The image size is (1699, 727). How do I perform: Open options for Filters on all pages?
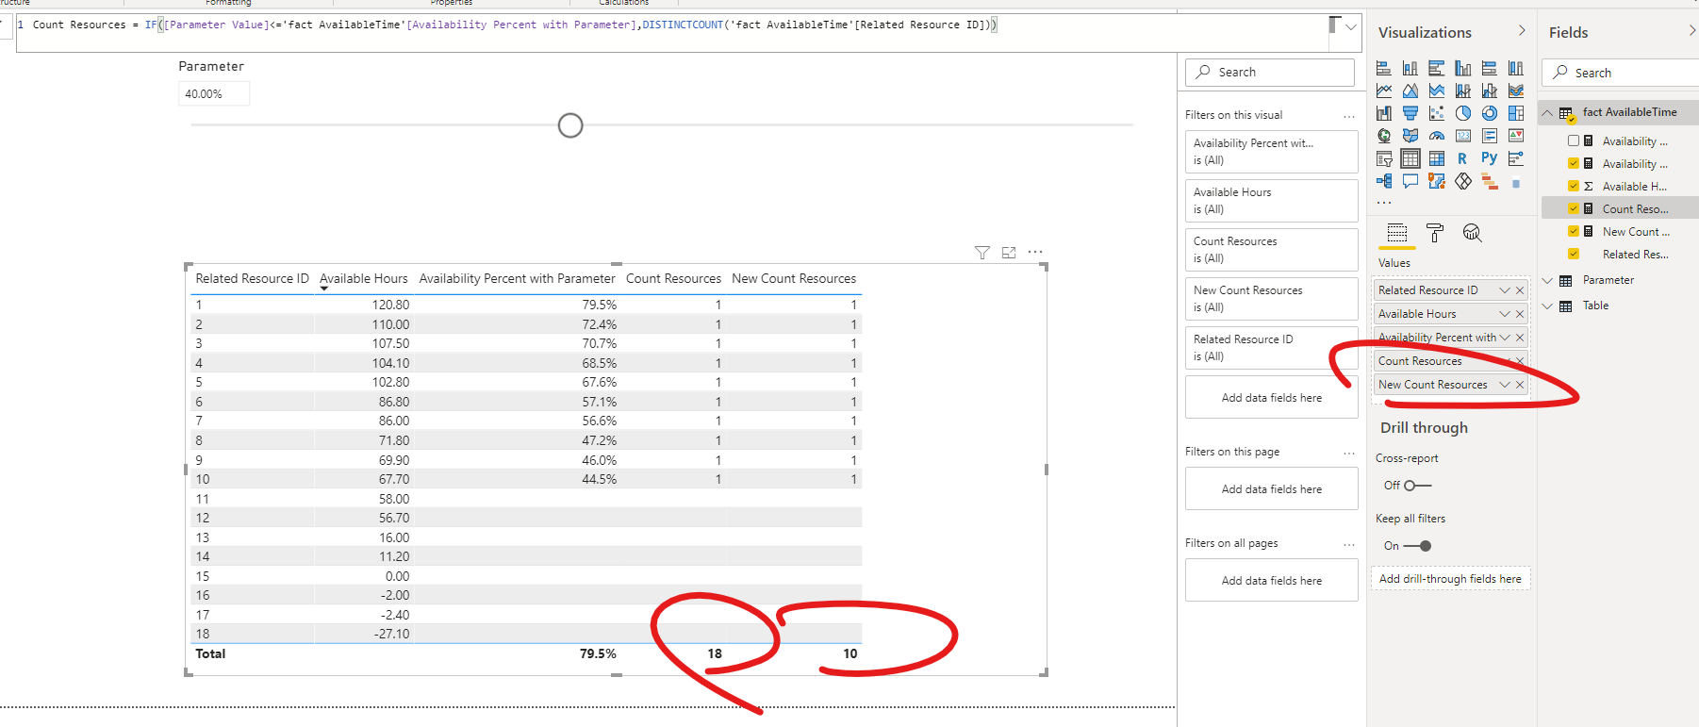(x=1349, y=544)
